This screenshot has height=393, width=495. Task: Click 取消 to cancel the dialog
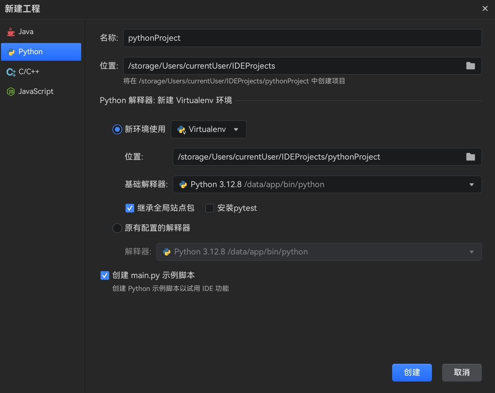pyautogui.click(x=462, y=372)
